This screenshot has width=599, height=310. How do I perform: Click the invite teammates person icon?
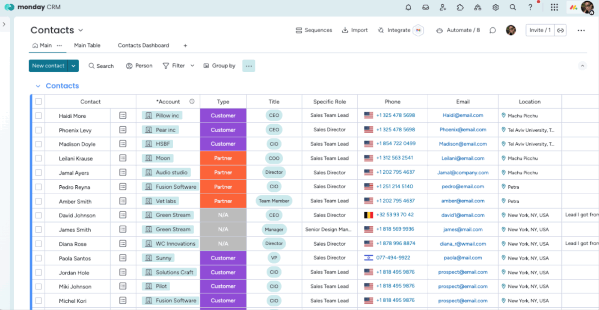pyautogui.click(x=443, y=7)
